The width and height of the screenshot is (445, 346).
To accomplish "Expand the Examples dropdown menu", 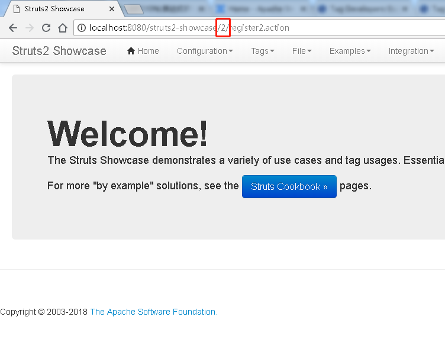I will tap(350, 51).
